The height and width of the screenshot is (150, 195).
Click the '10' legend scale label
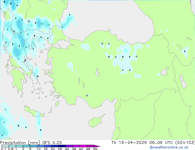tap(38, 149)
